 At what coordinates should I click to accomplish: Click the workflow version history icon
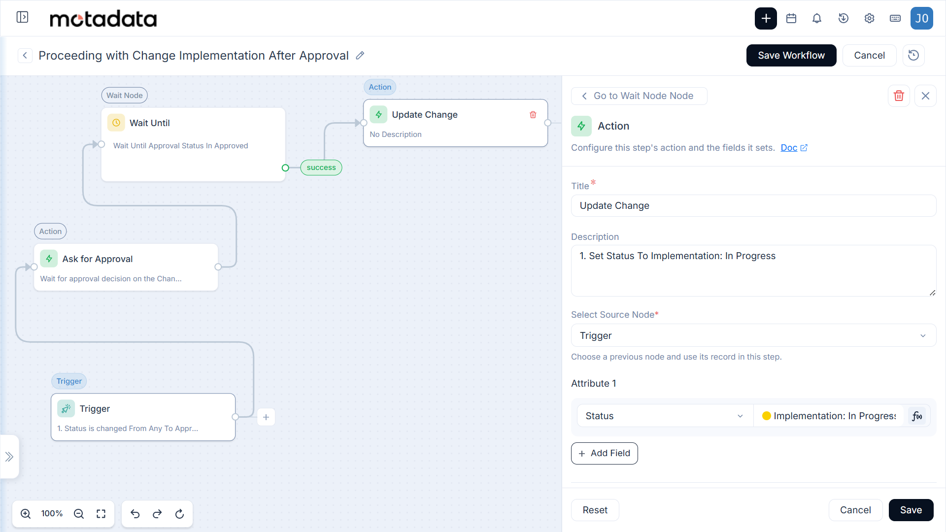(913, 55)
